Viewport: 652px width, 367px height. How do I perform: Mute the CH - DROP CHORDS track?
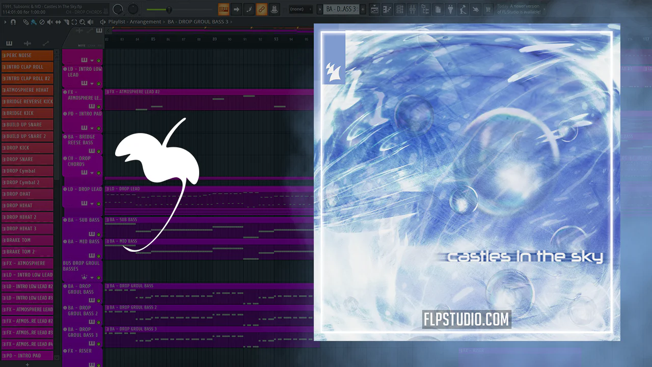(99, 172)
